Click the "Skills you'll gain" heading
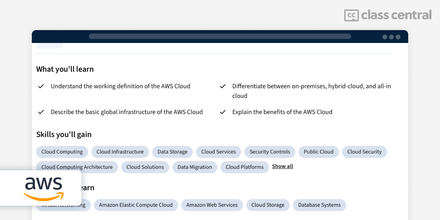Viewport: 440px width, 220px height. click(64, 134)
